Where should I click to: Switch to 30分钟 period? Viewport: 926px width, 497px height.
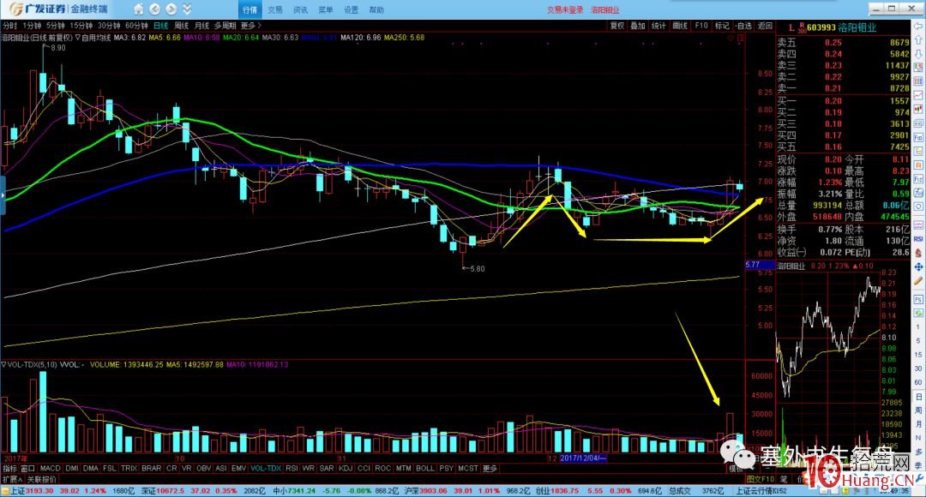pyautogui.click(x=109, y=26)
